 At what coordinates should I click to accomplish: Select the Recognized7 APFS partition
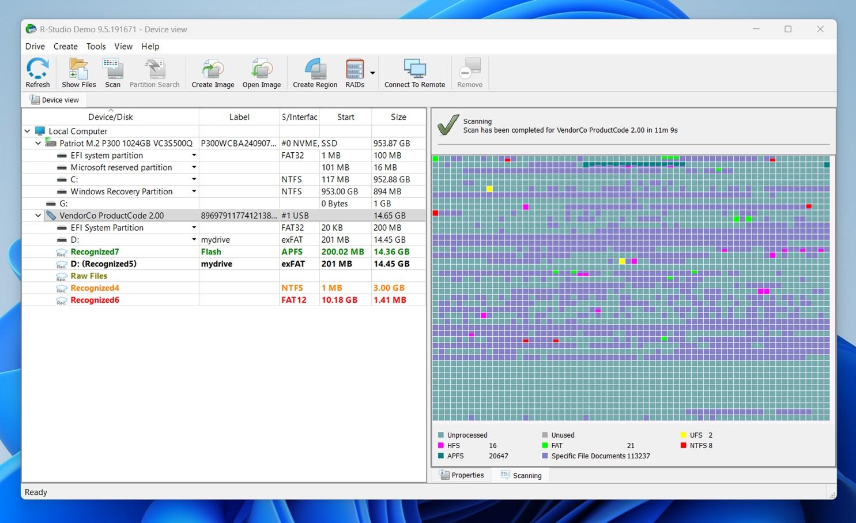[x=95, y=252]
